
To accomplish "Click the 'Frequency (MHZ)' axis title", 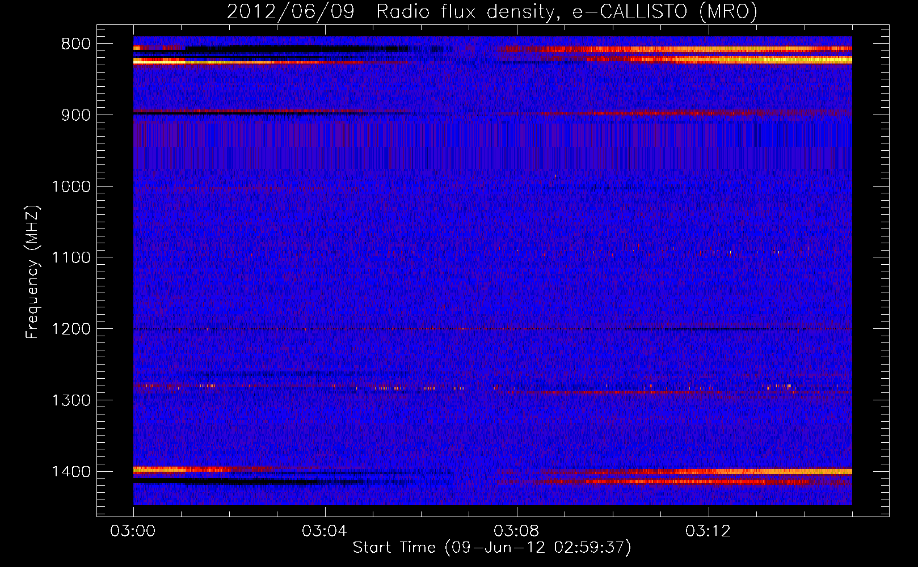I will (32, 272).
